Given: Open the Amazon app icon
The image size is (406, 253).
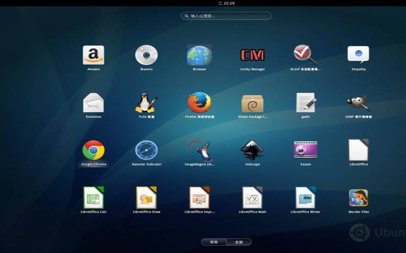Looking at the screenshot, I should coord(93,55).
